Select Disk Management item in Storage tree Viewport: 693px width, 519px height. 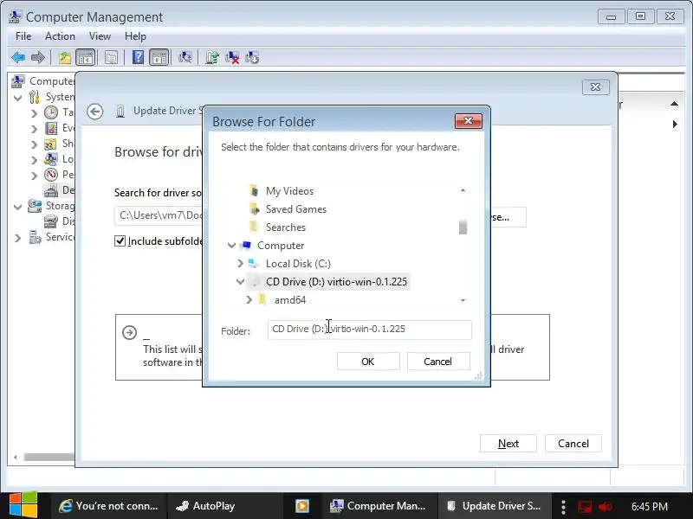[x=59, y=221]
